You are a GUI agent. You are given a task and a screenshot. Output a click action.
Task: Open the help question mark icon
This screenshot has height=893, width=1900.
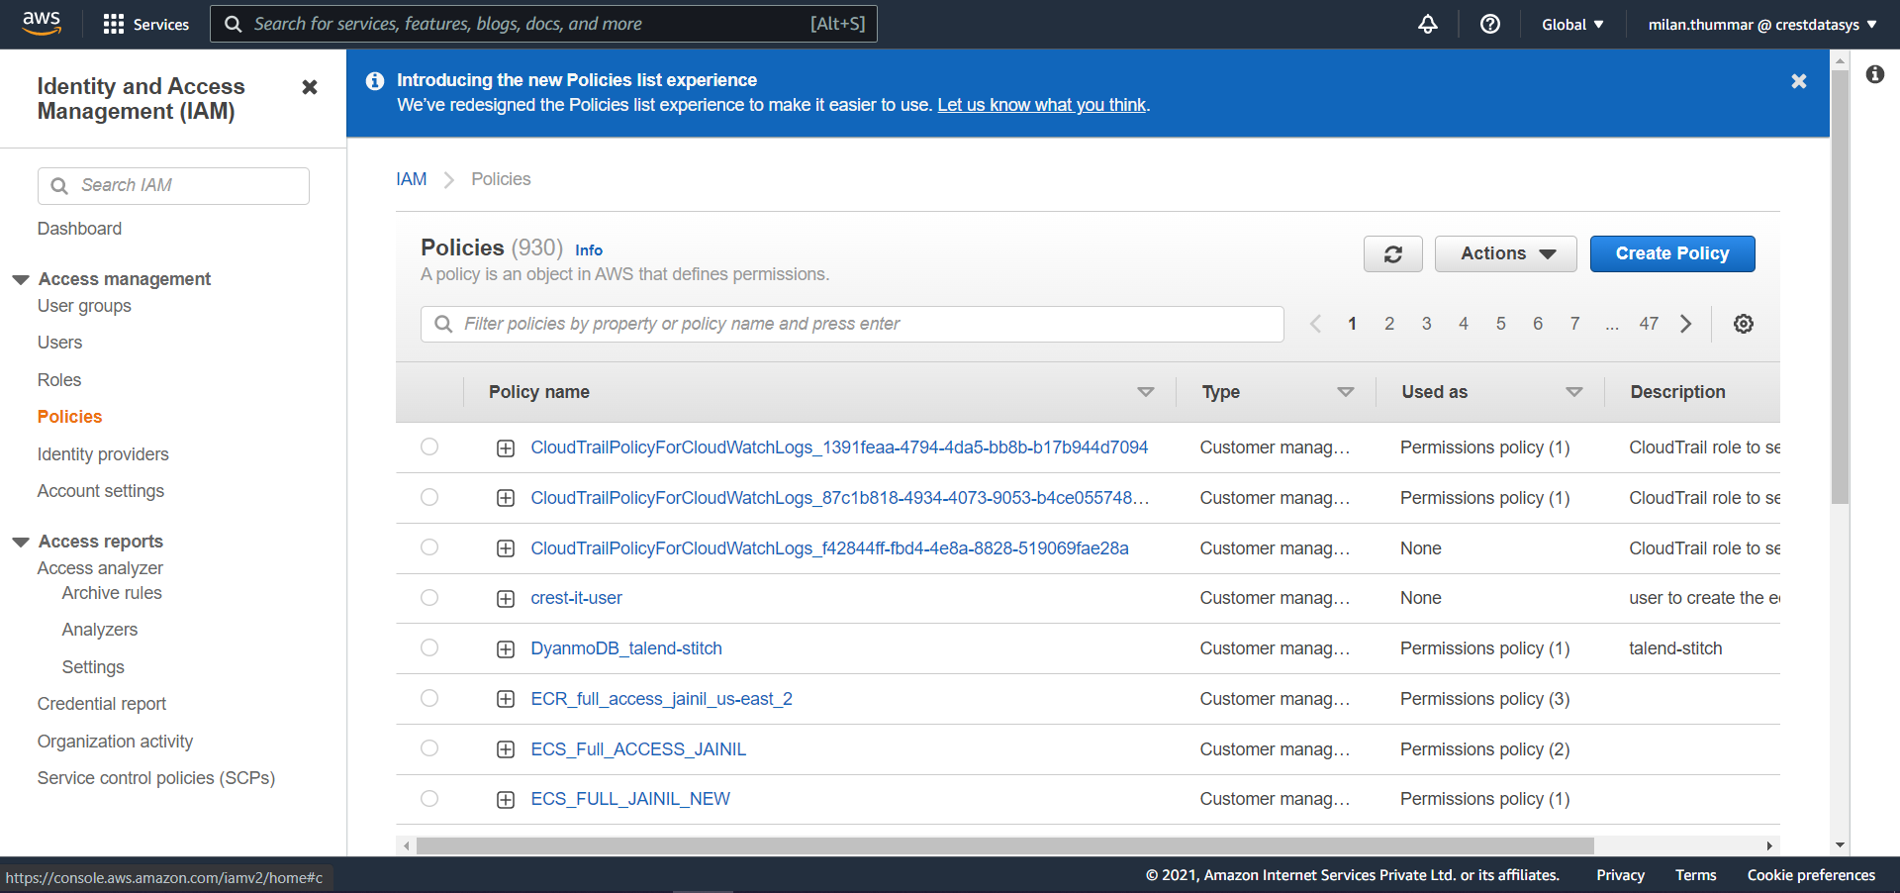pyautogui.click(x=1489, y=25)
